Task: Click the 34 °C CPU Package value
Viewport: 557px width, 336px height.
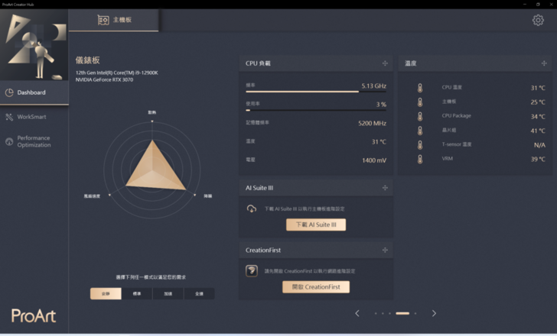Action: (538, 117)
